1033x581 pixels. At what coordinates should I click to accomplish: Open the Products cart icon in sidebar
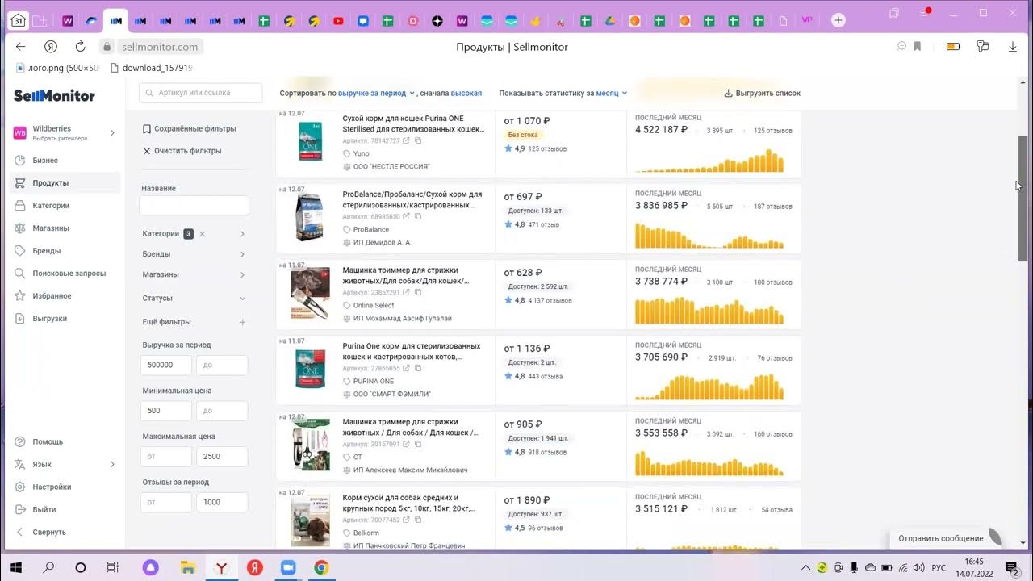(x=19, y=182)
